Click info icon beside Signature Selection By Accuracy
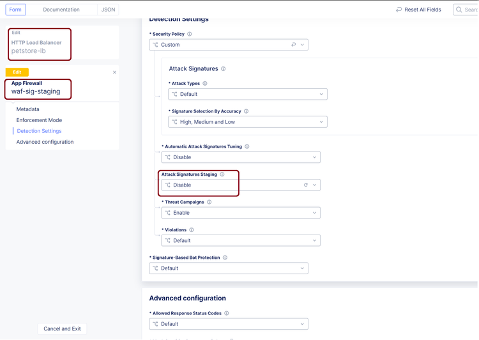The image size is (479, 340). 247,111
